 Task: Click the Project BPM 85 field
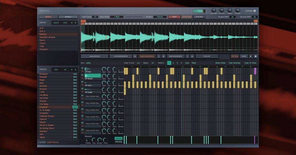pyautogui.click(x=233, y=17)
